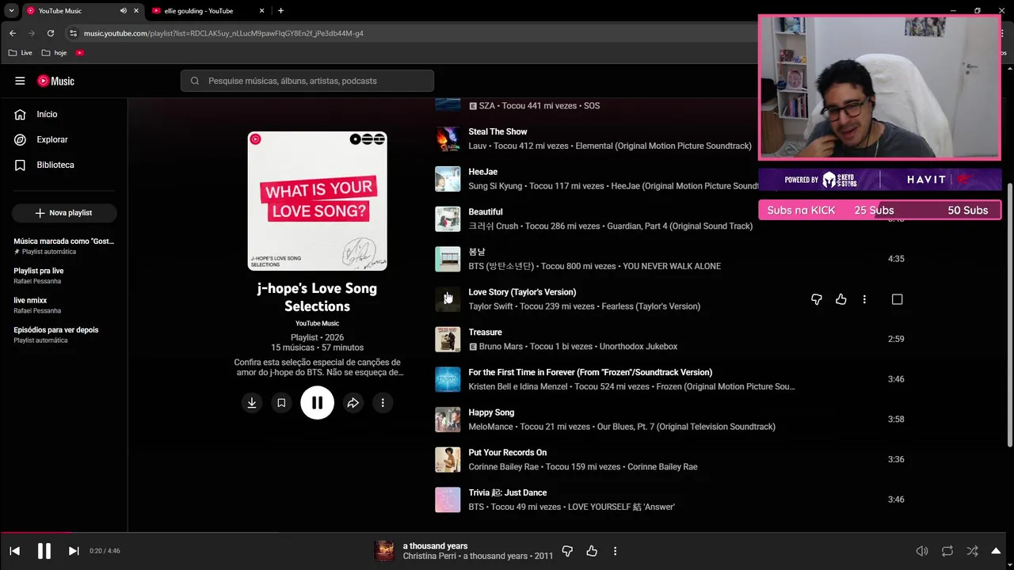Tick the checkbox on the Love Story row

pyautogui.click(x=898, y=299)
